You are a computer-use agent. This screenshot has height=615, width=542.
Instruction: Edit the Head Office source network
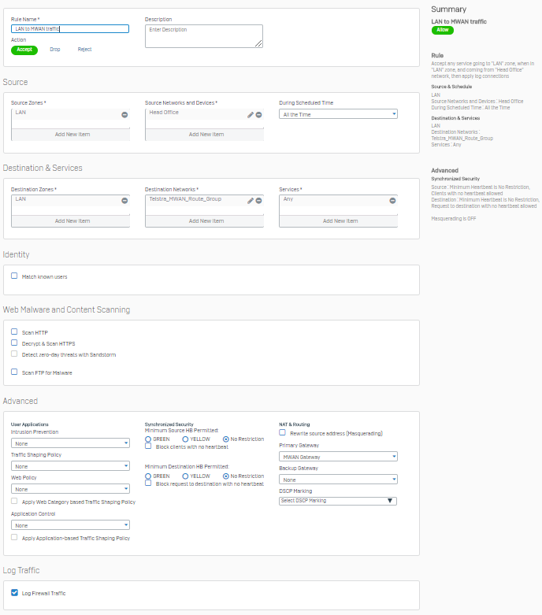(x=251, y=115)
